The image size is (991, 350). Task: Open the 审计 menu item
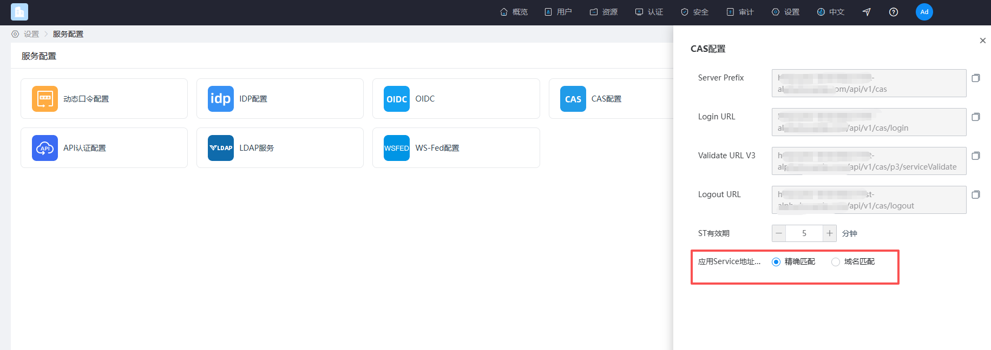click(x=740, y=12)
